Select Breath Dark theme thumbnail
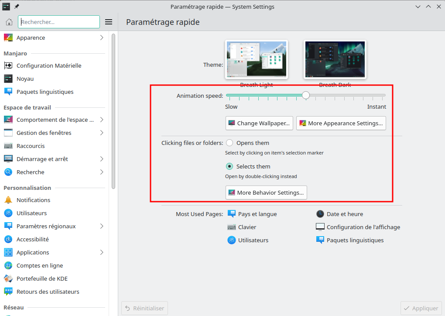Viewport: 445px width, 316px height. coord(335,59)
